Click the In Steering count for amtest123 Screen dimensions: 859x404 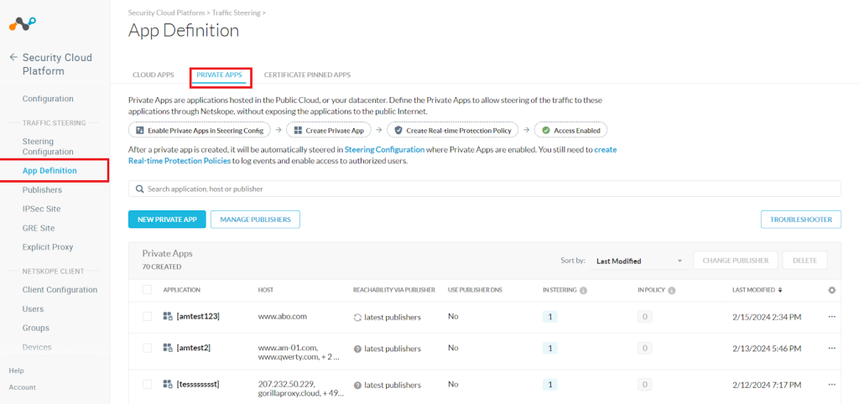point(550,317)
